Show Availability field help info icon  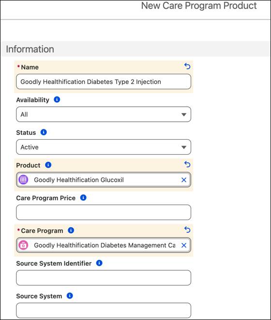[57, 99]
